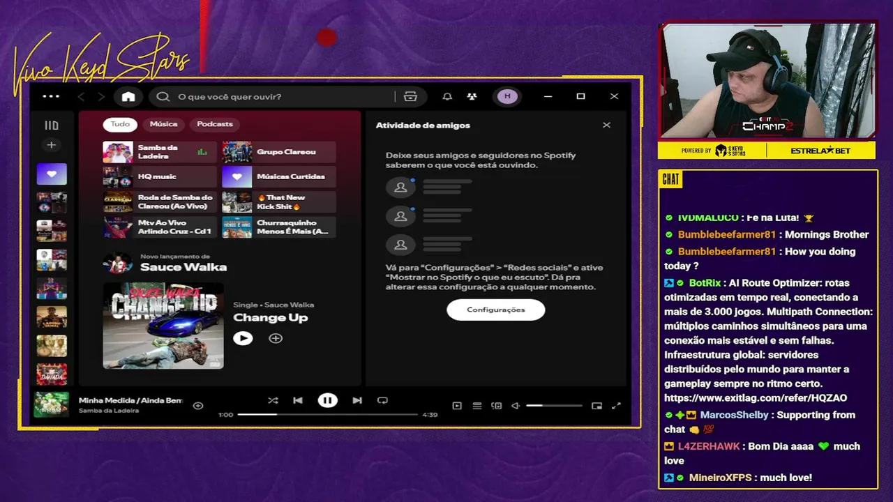Image resolution: width=893 pixels, height=502 pixels.
Task: Open the 'Minha Medida / Ainda Bem' track title
Action: pos(130,400)
